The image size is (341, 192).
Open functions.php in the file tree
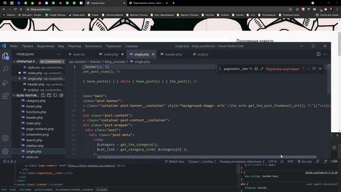(36, 112)
